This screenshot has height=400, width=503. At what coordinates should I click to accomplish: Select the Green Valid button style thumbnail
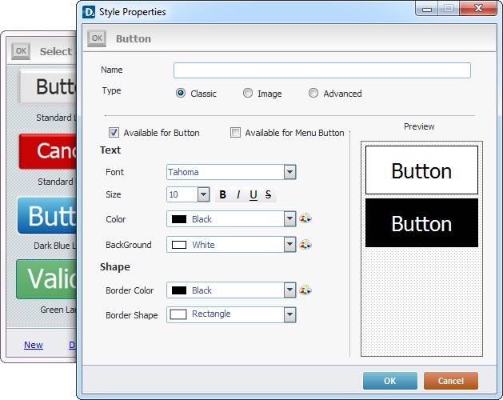tap(46, 279)
